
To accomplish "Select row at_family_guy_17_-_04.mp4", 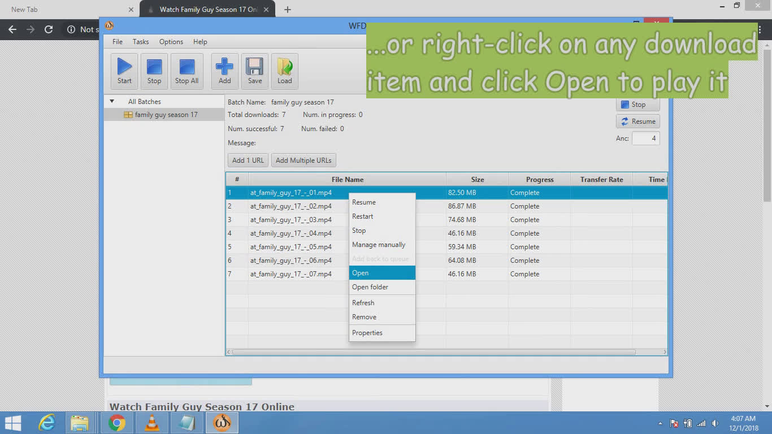I will [x=446, y=233].
